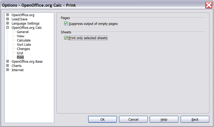Click the Back button
The width and height of the screenshot is (214, 127).
(195, 120)
